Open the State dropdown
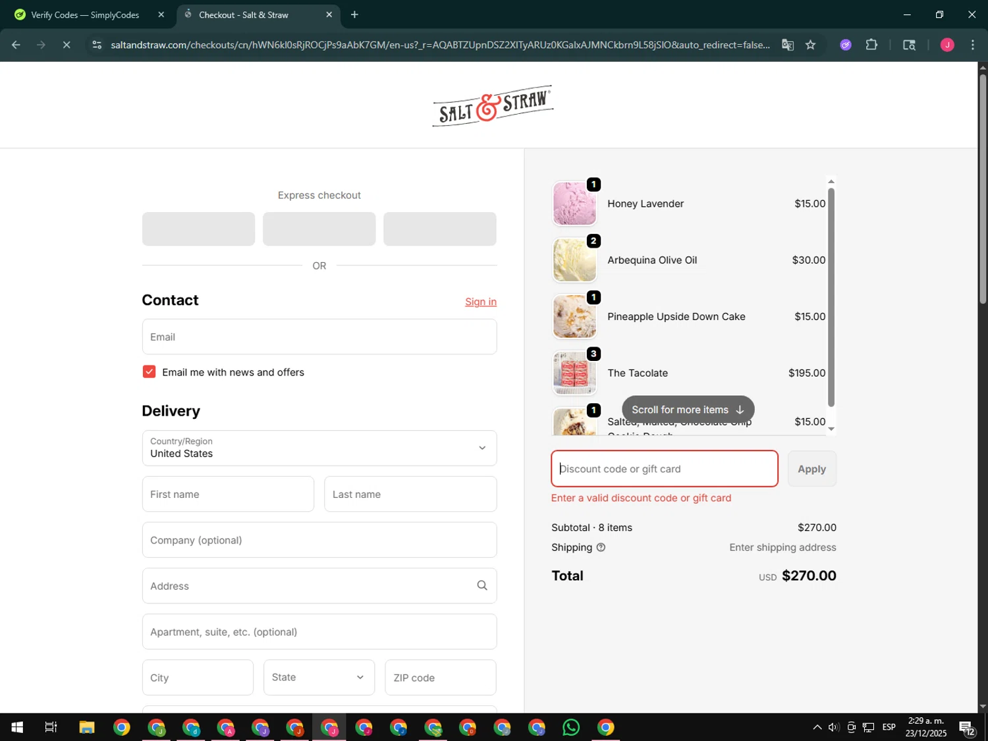Image resolution: width=988 pixels, height=741 pixels. (x=319, y=677)
